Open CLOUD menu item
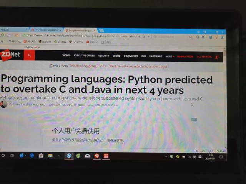This screenshot has height=184, width=246. [x=116, y=56]
